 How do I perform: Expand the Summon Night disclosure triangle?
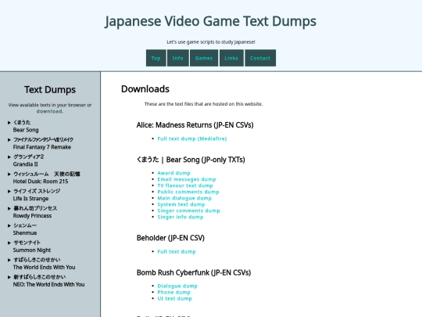(x=9, y=243)
